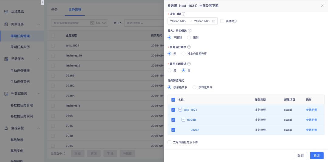Click the 监控告警 bell icon
Screen dimensions: 328x162
tap(6, 128)
